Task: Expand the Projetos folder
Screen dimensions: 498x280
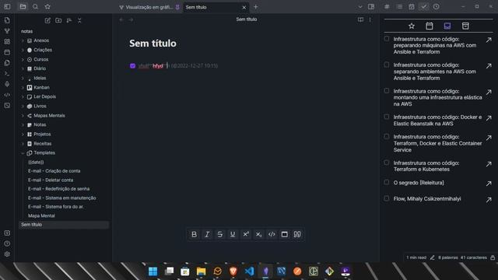Action: 23,135
